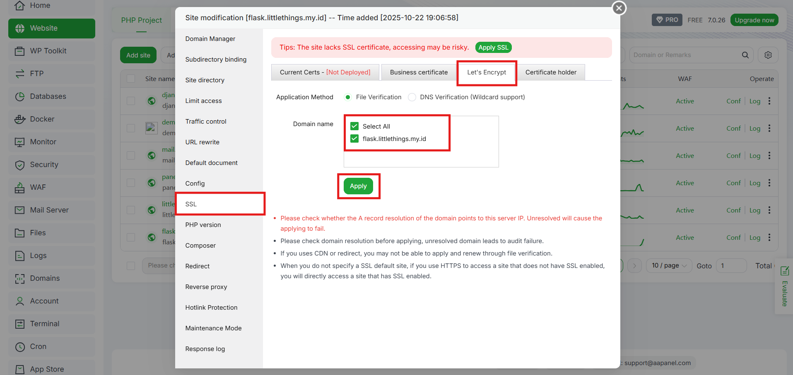The height and width of the screenshot is (375, 793).
Task: Open the App Store icon
Action: [x=19, y=369]
